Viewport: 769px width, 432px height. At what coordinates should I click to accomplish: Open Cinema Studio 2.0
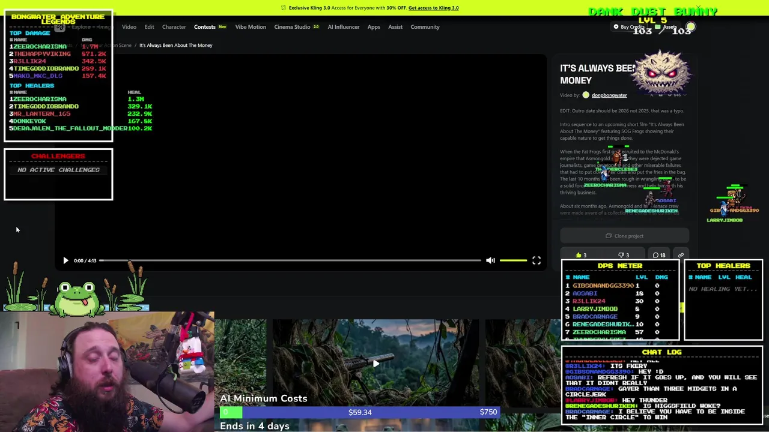[297, 26]
